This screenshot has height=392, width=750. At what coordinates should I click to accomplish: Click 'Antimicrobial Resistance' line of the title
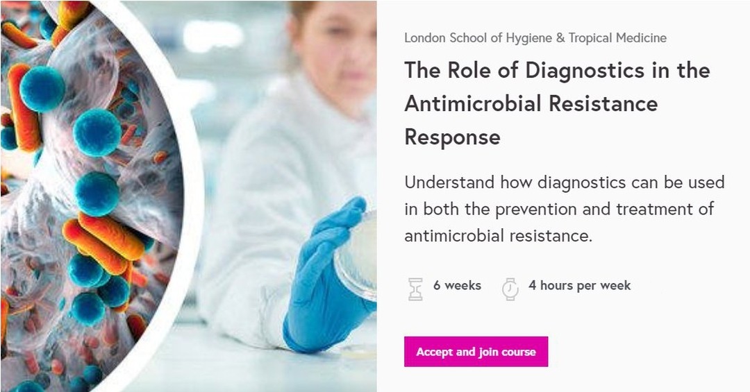(x=531, y=104)
